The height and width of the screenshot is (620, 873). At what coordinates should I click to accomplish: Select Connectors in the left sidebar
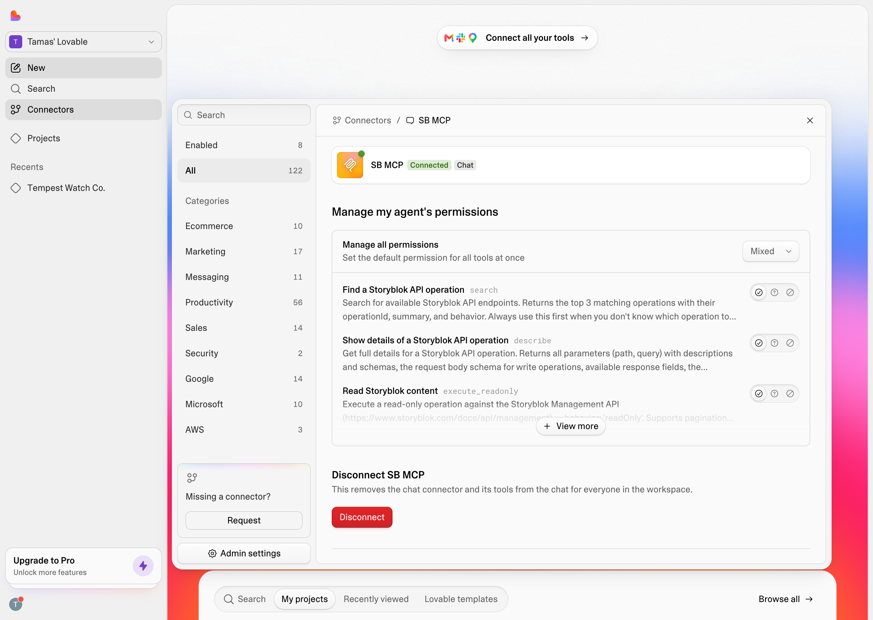(x=83, y=110)
